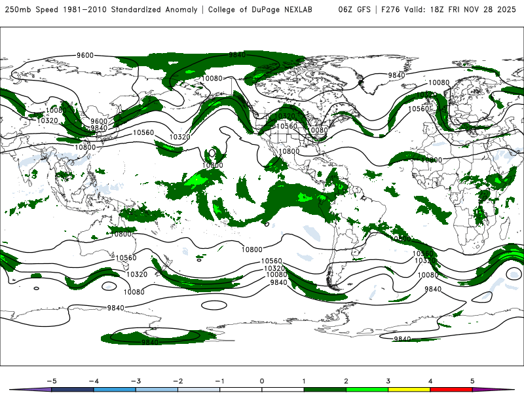Screen dimensions: 524x393
Task: Click the light blue -3 to -2 colorbar segment
Action: (x=157, y=390)
